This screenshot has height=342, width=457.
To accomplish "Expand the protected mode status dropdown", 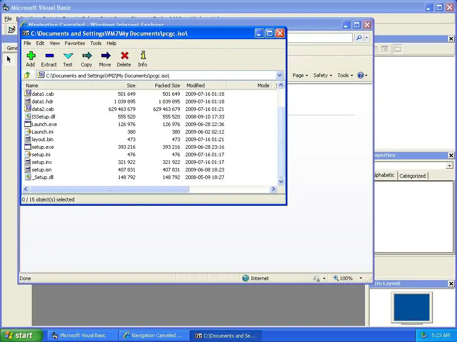I will [x=324, y=278].
